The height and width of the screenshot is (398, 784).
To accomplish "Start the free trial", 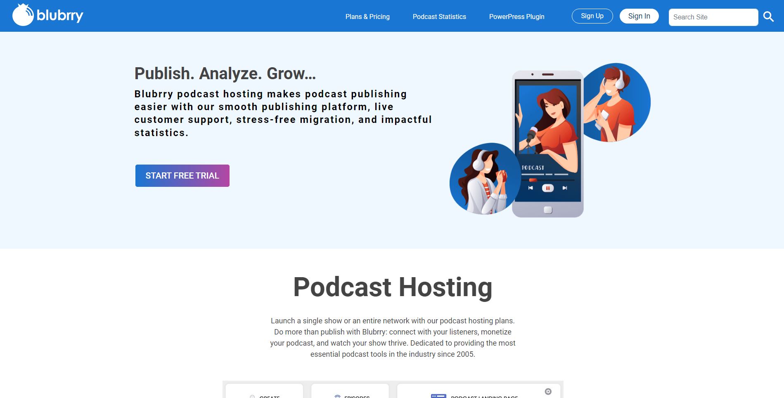I will click(182, 176).
